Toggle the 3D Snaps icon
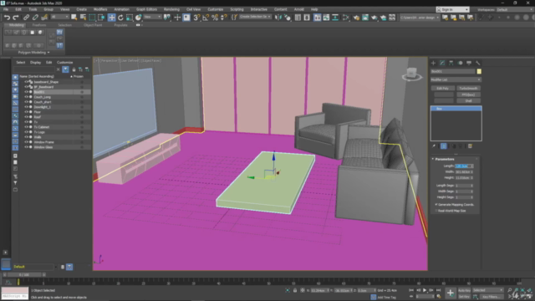 pyautogui.click(x=196, y=18)
